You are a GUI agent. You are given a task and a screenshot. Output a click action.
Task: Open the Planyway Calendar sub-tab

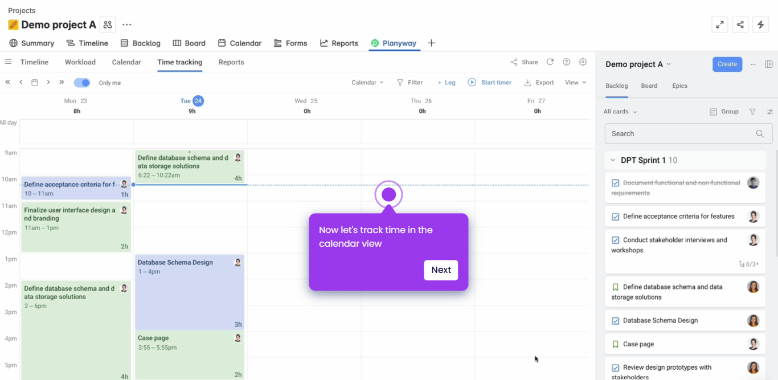[x=126, y=62]
